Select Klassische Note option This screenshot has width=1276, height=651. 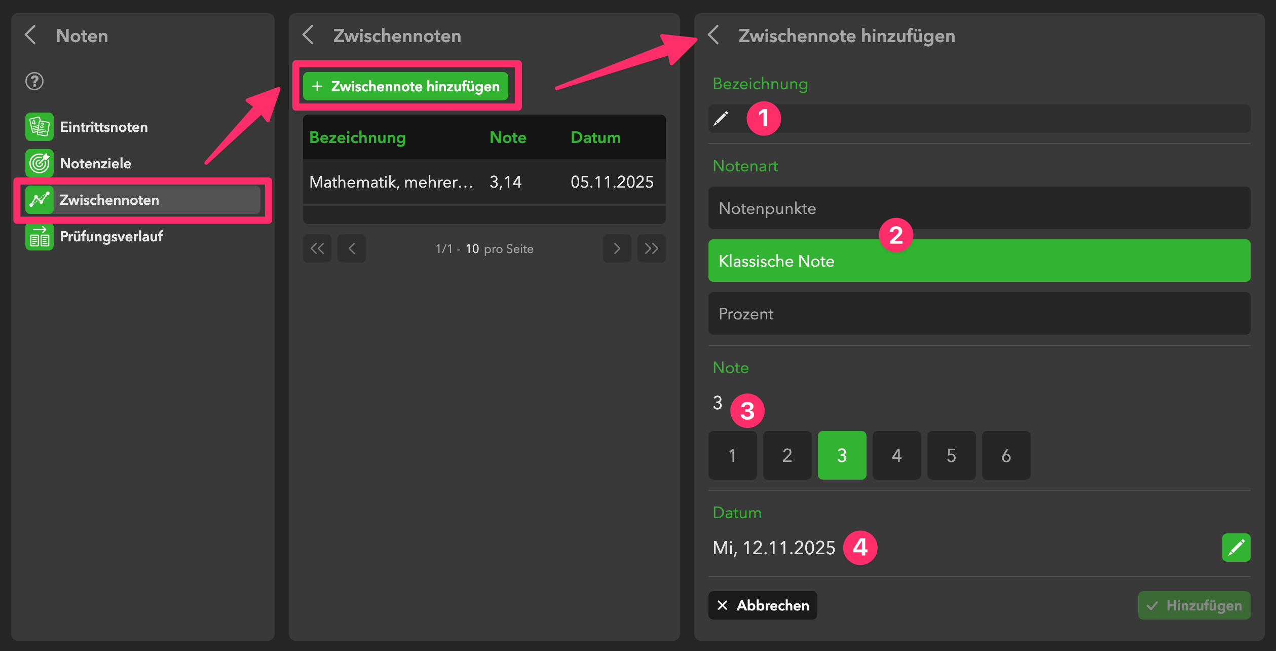click(x=979, y=261)
